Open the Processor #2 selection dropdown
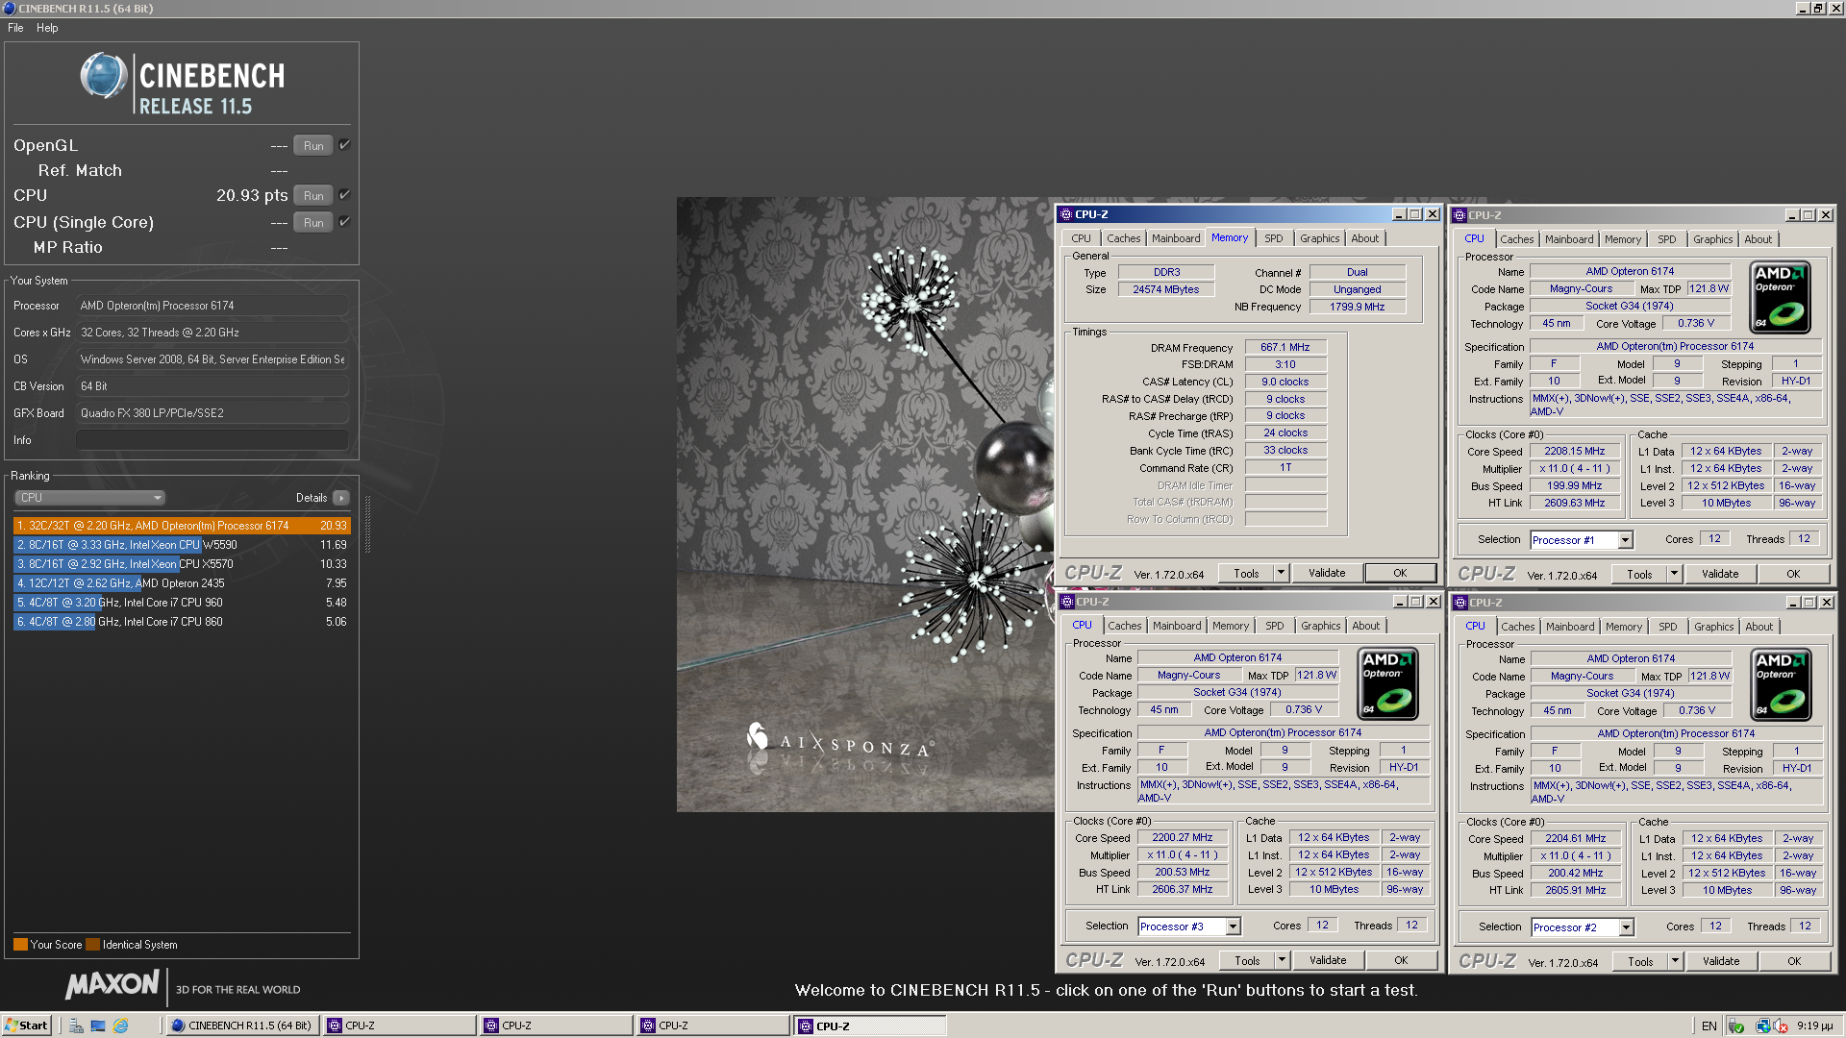This screenshot has height=1038, width=1846. click(x=1626, y=927)
